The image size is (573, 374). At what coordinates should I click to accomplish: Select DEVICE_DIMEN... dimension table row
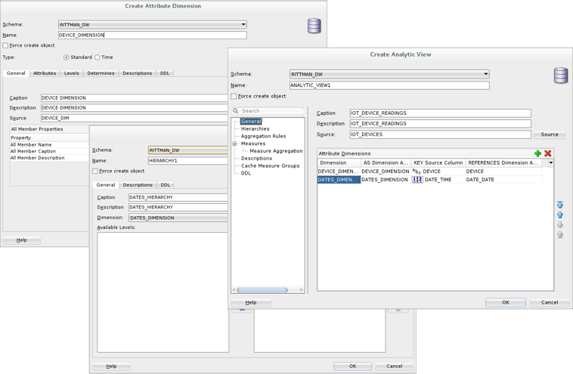[x=429, y=172]
